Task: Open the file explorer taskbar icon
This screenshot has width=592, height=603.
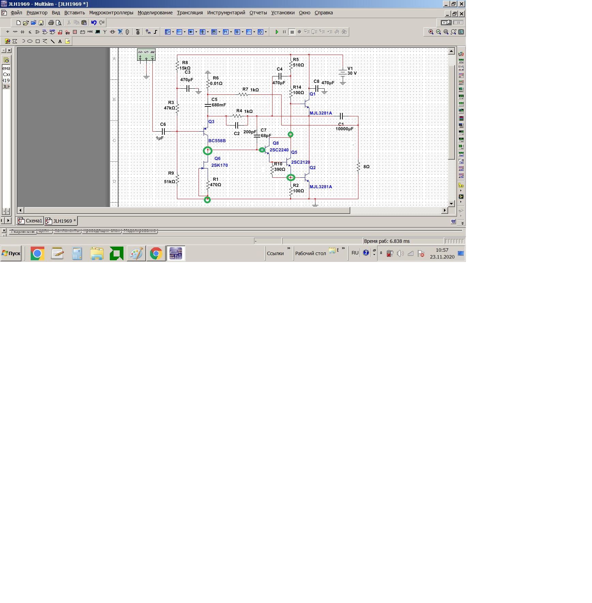Action: click(x=97, y=253)
